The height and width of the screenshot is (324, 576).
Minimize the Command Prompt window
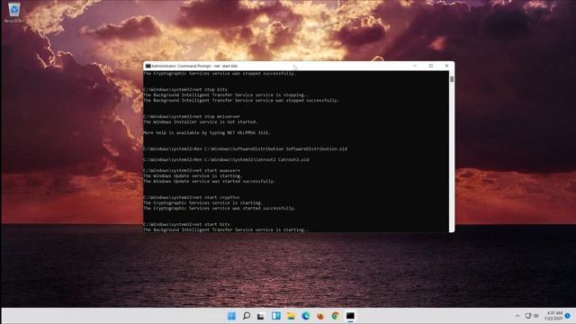click(x=415, y=66)
